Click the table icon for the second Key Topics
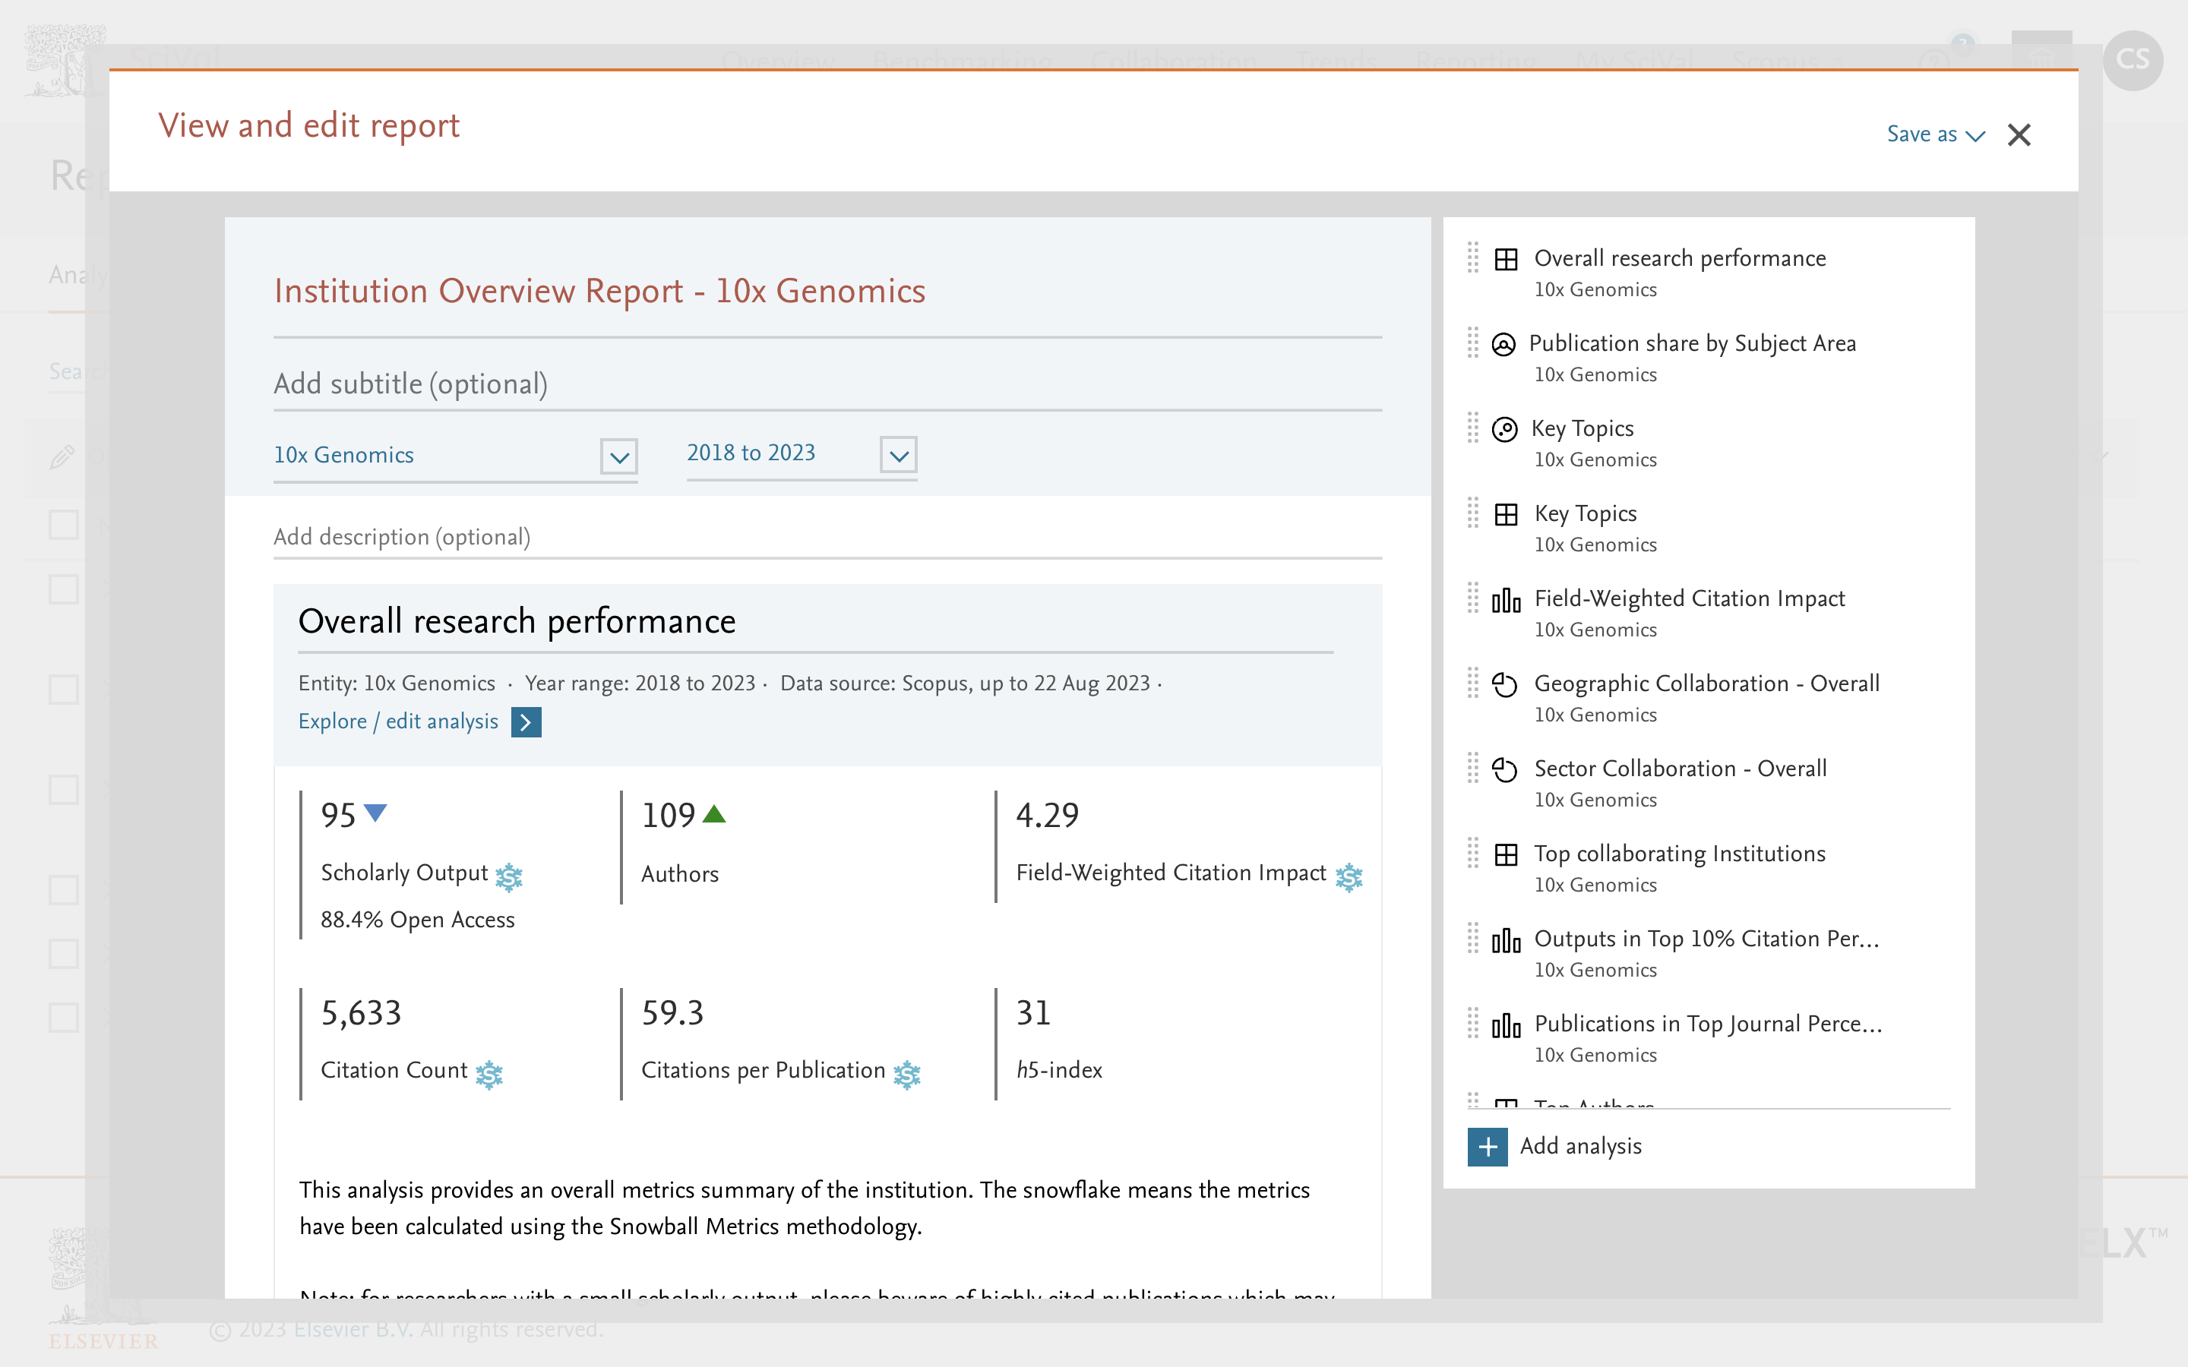 1507,514
